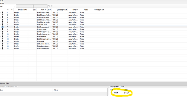Click the question mark icon of channel 6
Image resolution: width=187 pixels, height=97 pixels.
(2, 25)
